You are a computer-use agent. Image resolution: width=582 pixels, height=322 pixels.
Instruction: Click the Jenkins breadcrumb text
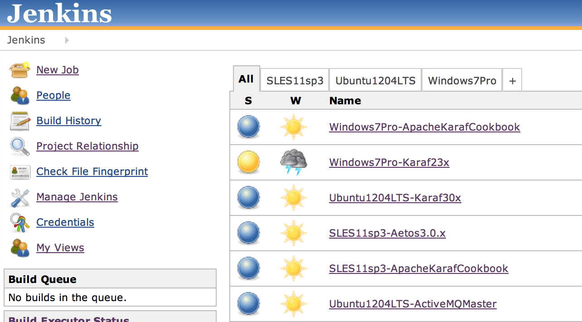26,40
